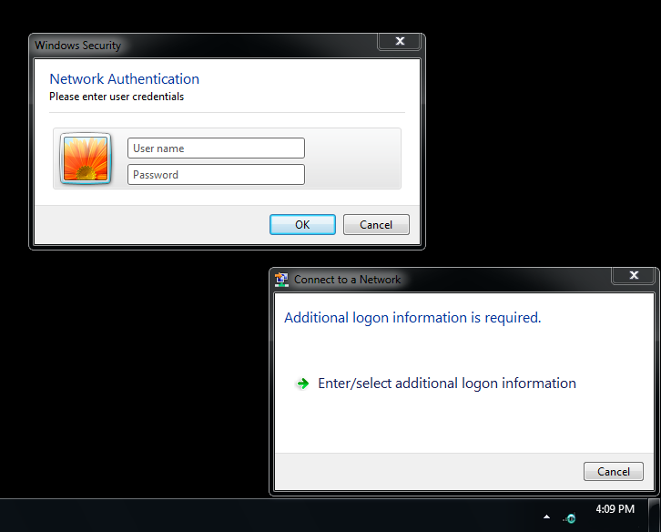Click 'Please enter user credentials' text
Viewport: 661px width, 532px height.
pyautogui.click(x=117, y=97)
